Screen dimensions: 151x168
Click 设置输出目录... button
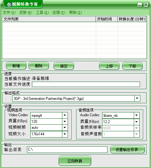(x=128, y=149)
